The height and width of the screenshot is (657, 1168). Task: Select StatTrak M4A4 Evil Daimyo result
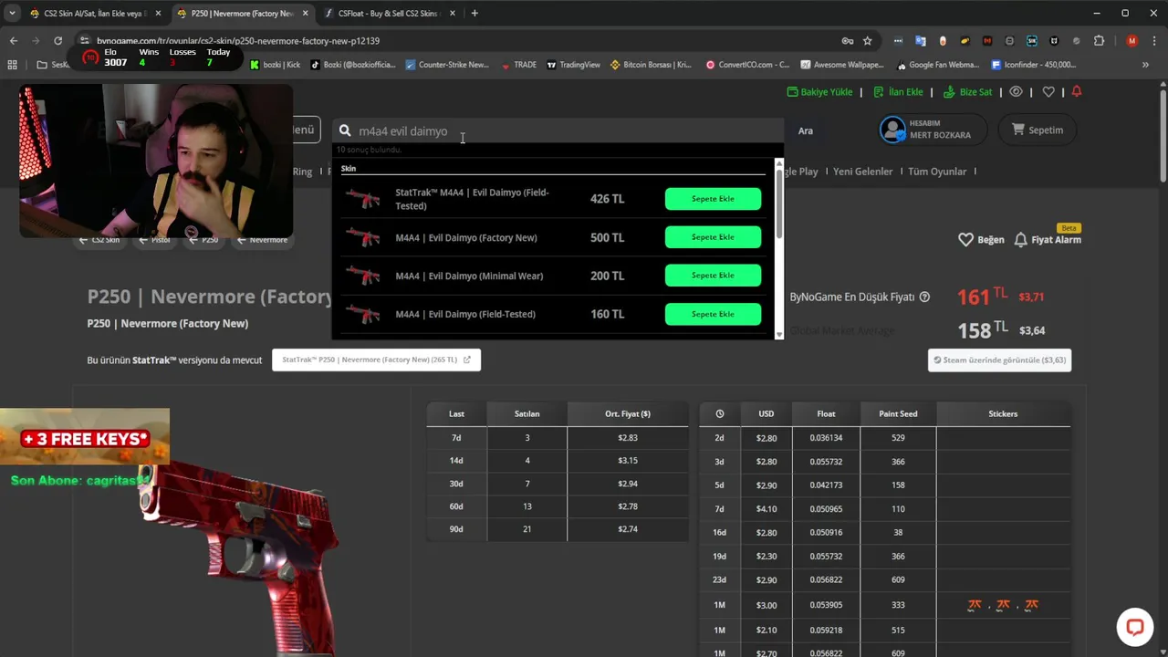pos(472,199)
